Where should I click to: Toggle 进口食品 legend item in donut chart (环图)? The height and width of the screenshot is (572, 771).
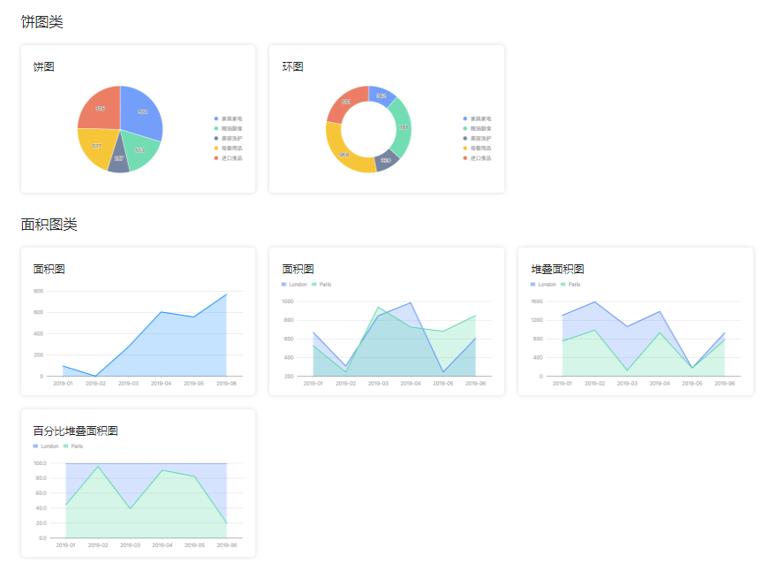pos(477,158)
